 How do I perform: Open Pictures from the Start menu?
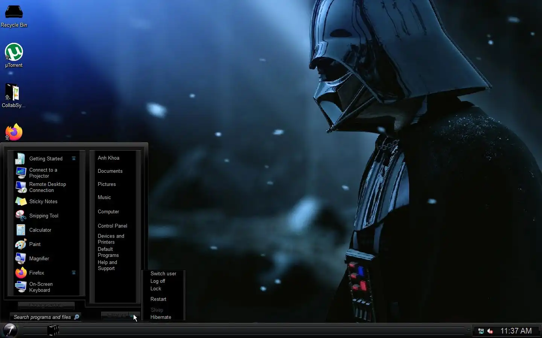pos(107,184)
